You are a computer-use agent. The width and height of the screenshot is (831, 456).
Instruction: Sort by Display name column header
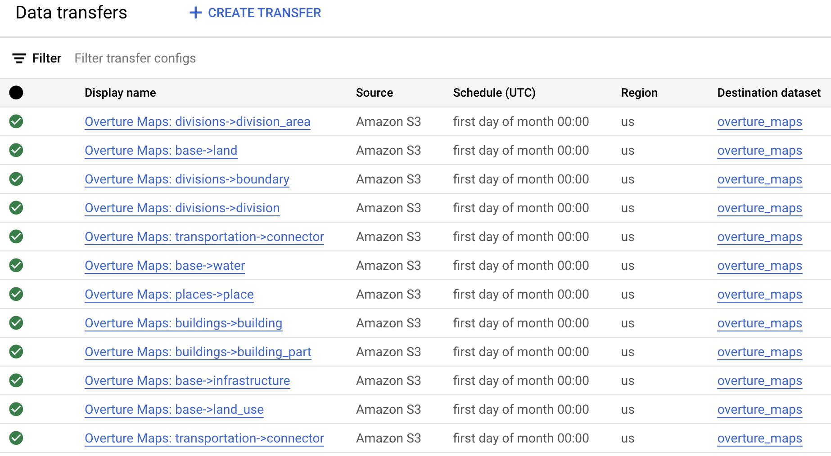click(120, 93)
